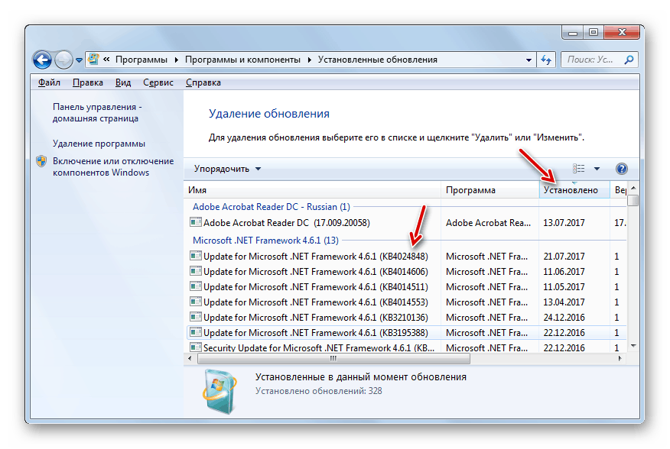The image size is (670, 449).
Task: Click the icon of update KB4024848
Action: tap(195, 257)
